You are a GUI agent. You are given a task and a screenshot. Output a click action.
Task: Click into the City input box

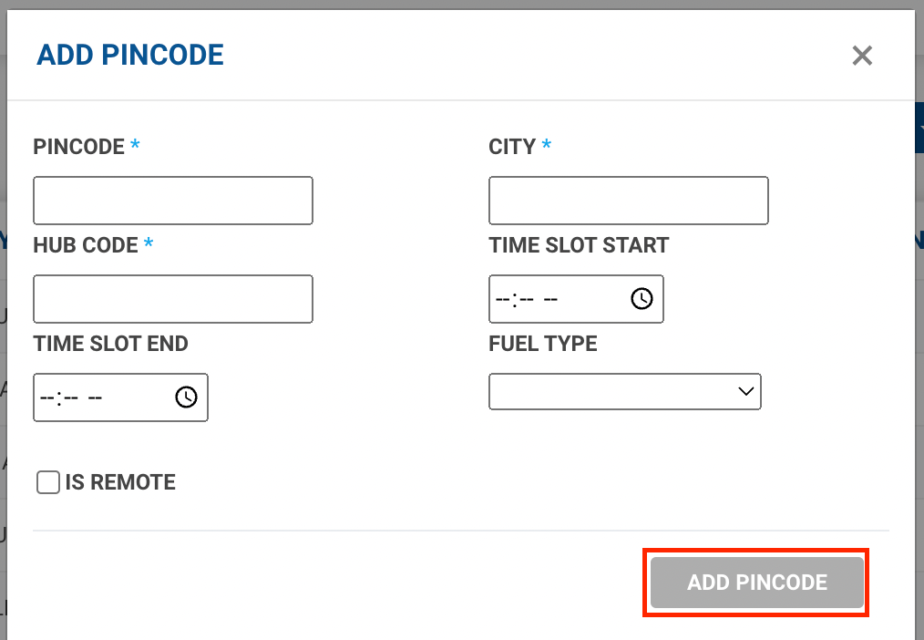click(x=629, y=201)
